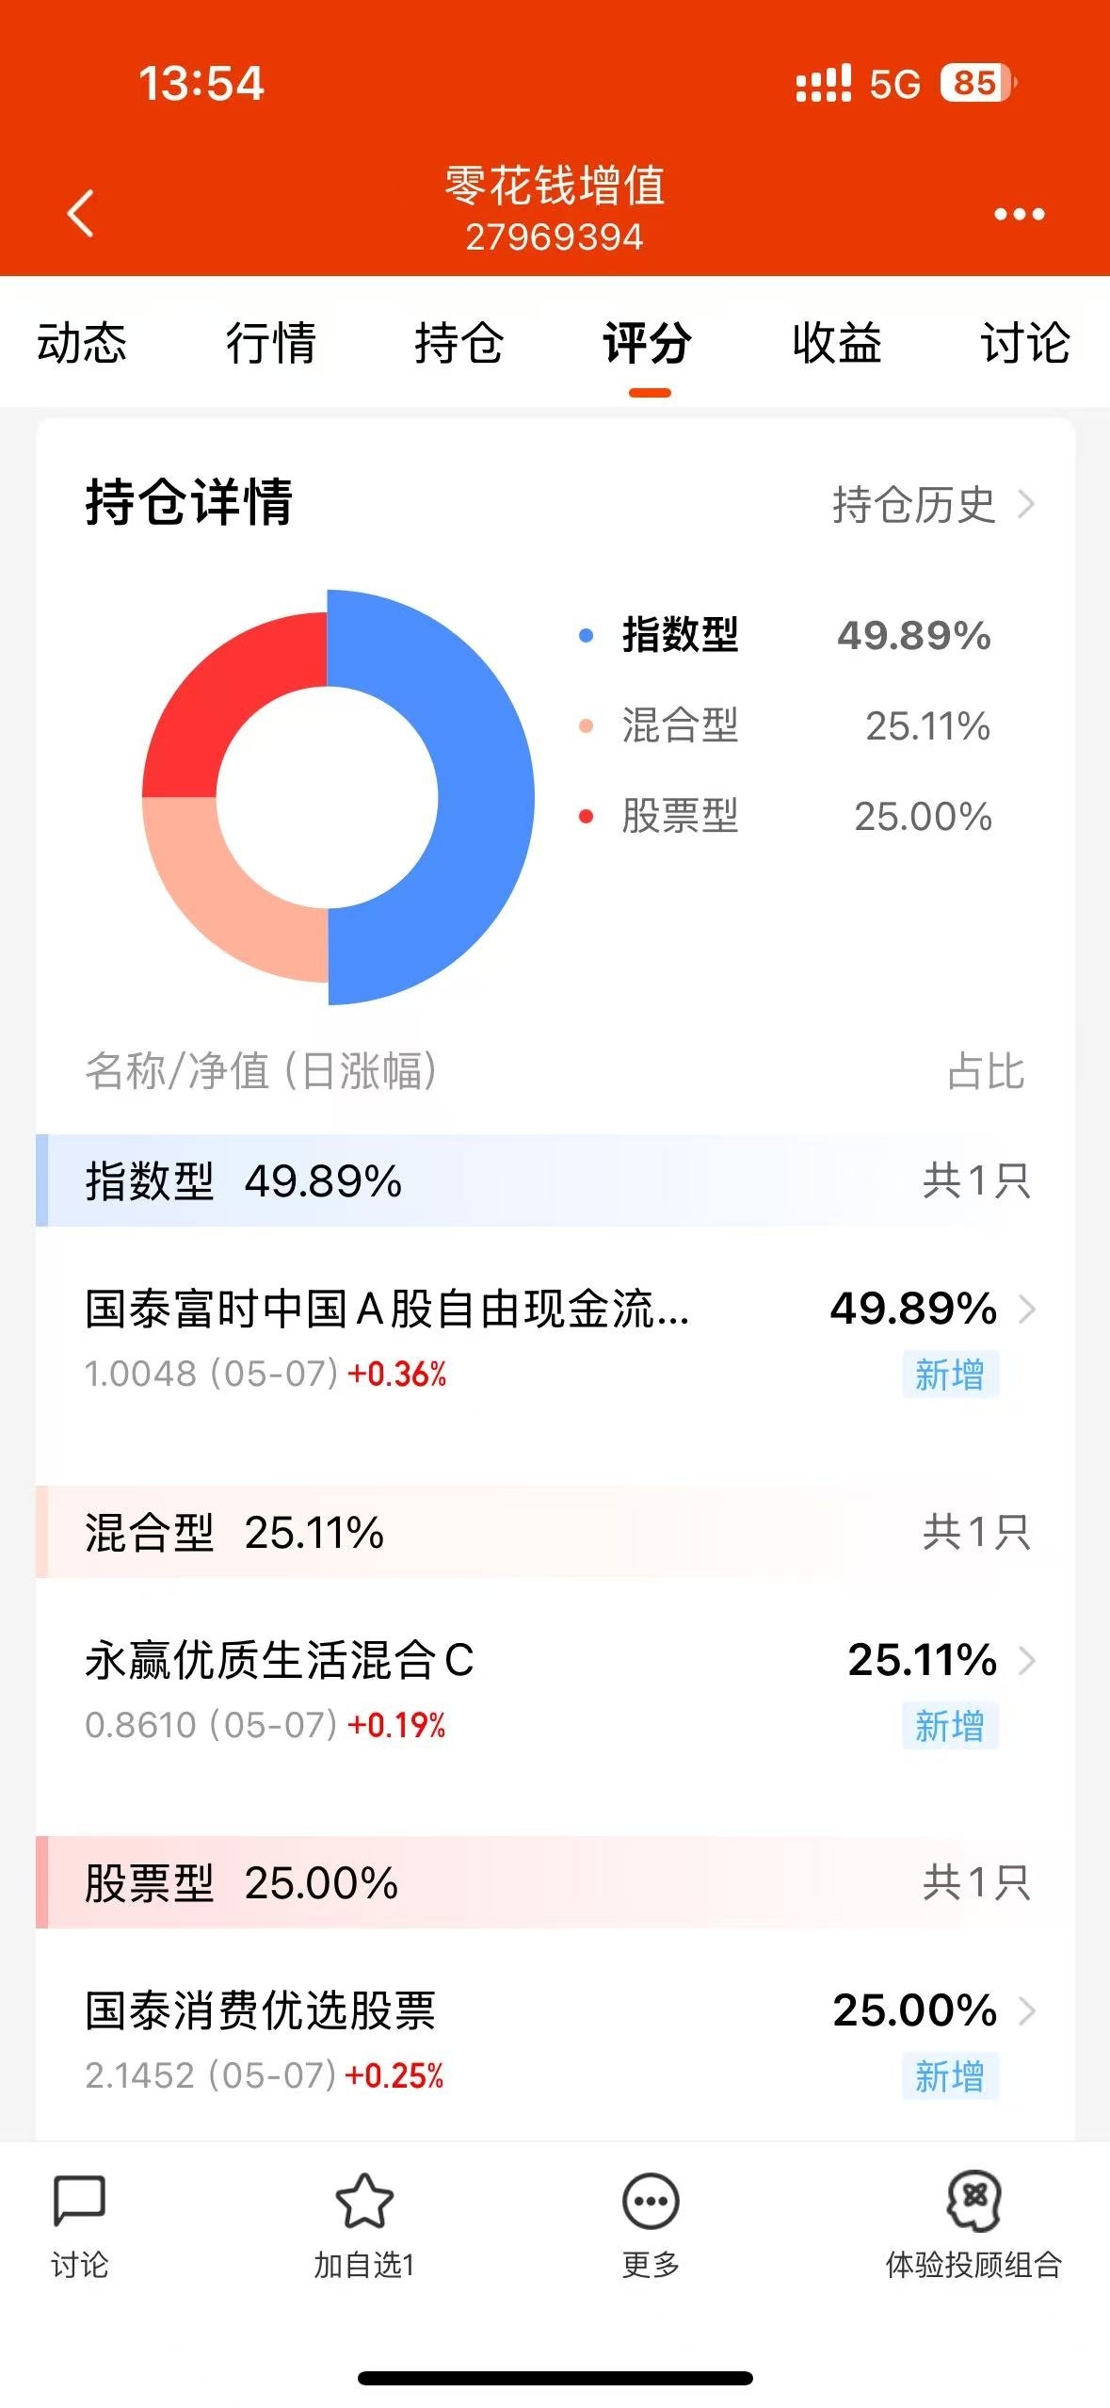The image size is (1110, 2408).
Task: Tap the back arrow icon
Action: click(81, 213)
